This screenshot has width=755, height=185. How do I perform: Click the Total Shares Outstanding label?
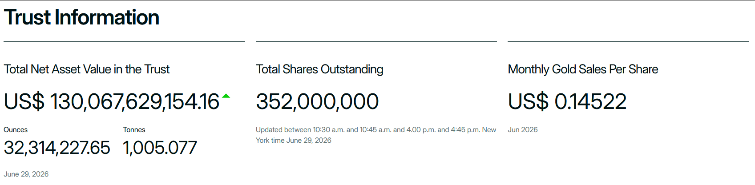click(x=319, y=69)
